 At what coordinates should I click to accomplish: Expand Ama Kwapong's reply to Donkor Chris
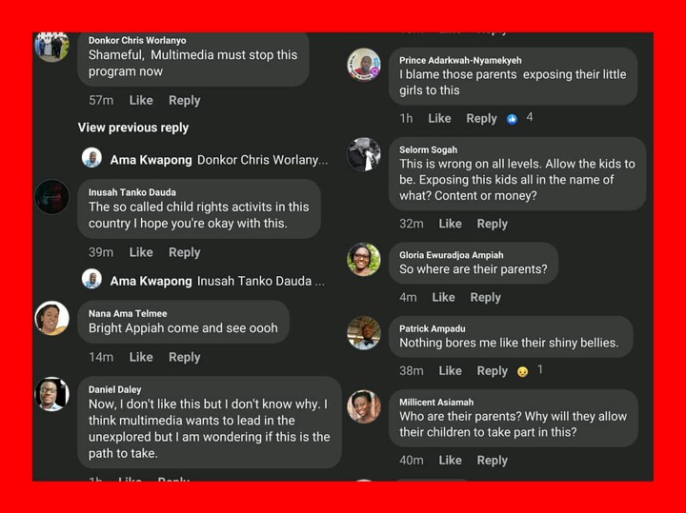tap(205, 160)
